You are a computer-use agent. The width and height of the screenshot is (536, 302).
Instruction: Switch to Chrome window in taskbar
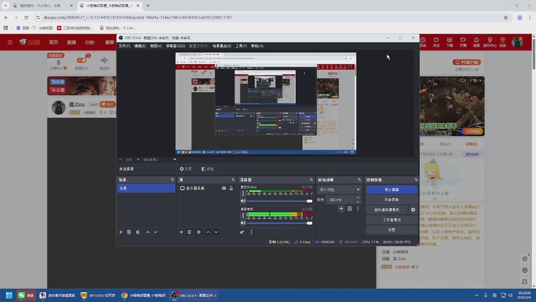pyautogui.click(x=144, y=295)
